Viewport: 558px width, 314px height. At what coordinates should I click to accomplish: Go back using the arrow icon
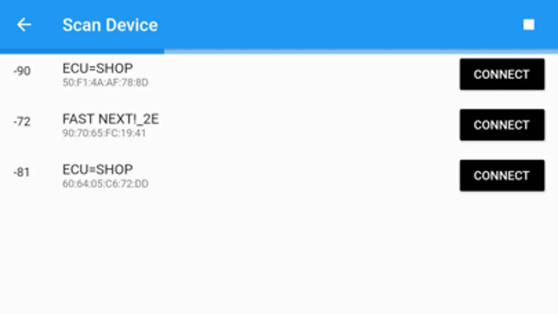tap(24, 25)
